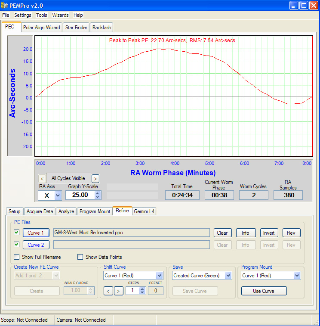Show Info for Curve 1

(246, 233)
